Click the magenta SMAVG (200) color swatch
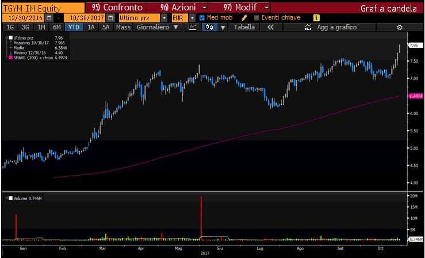425x258 pixels. [10, 58]
